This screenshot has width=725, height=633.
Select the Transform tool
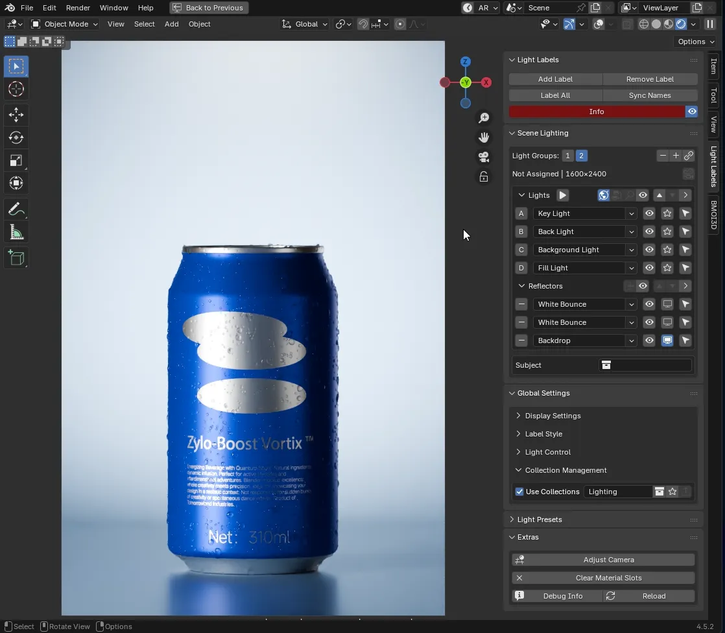[x=16, y=183]
